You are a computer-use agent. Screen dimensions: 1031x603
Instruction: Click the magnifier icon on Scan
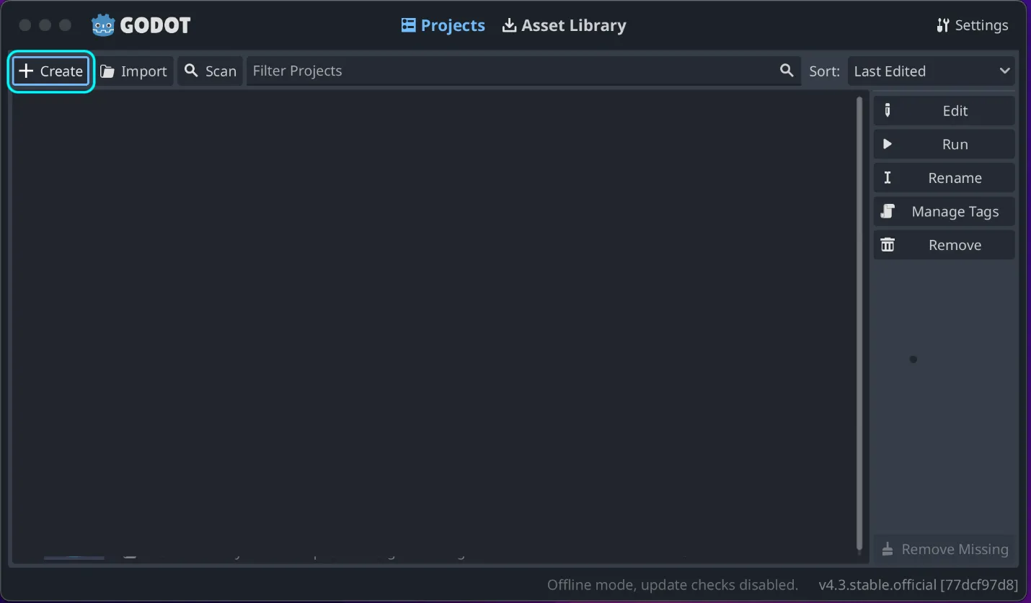click(x=191, y=71)
